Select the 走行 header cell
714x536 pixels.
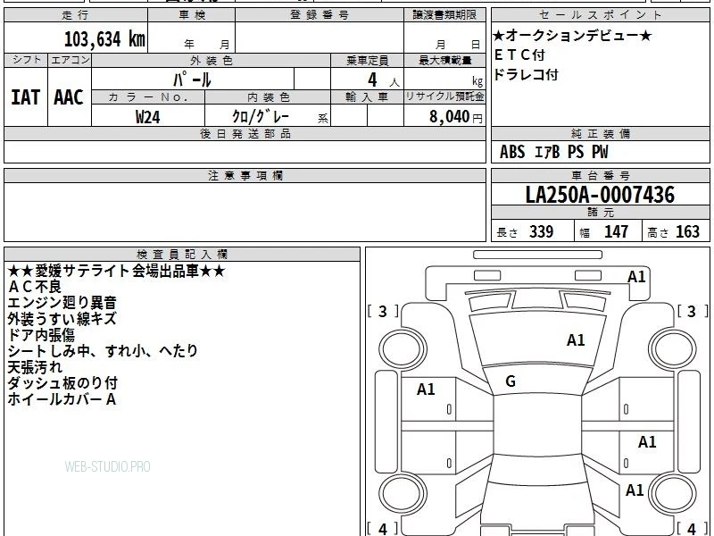76,15
